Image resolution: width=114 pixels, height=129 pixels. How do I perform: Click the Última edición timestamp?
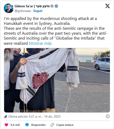click(25, 117)
